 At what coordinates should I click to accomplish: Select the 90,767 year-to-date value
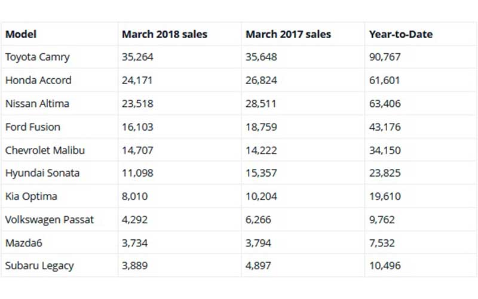tap(385, 57)
